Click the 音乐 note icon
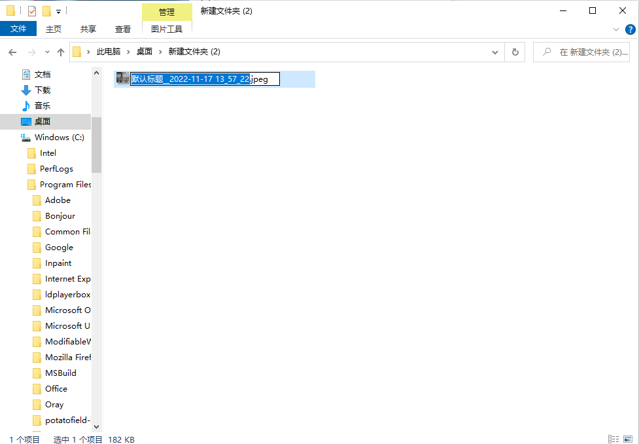Viewport: 639px width, 444px height. (26, 105)
